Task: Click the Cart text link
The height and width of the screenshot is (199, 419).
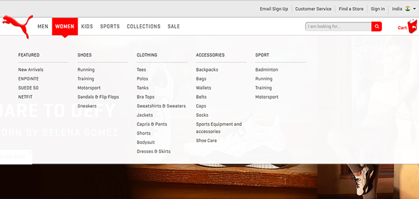Action: 402,27
